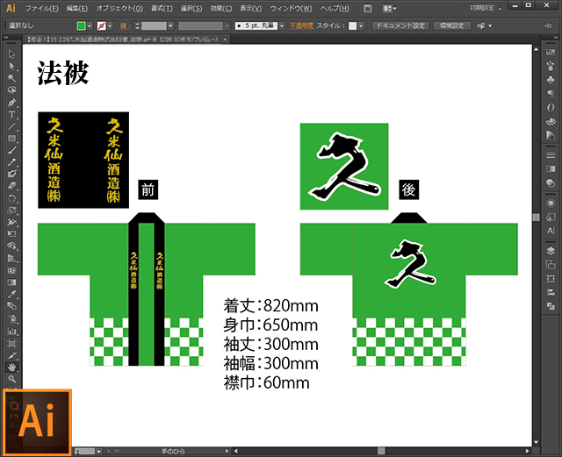
Task: Open the スタイル graphic style dropdown
Action: tap(361, 25)
